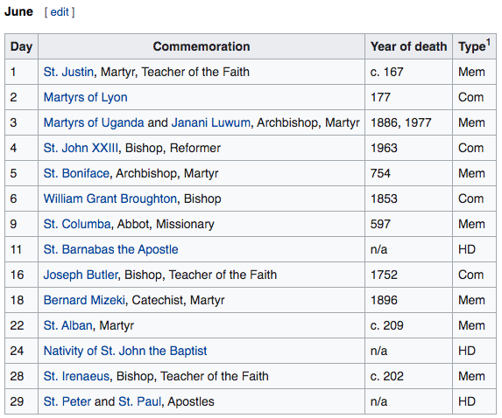Click the Joseph Butler link
The width and height of the screenshot is (502, 418).
click(x=81, y=275)
